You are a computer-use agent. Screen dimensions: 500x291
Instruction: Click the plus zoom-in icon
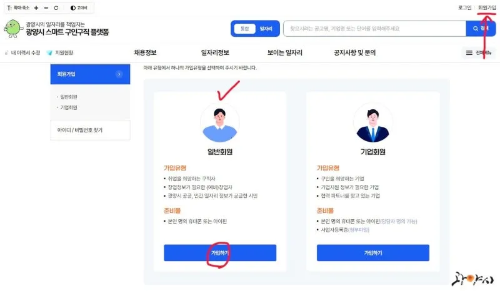[x=36, y=8]
